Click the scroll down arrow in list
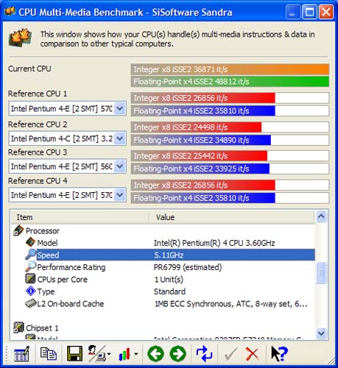 tap(321, 333)
